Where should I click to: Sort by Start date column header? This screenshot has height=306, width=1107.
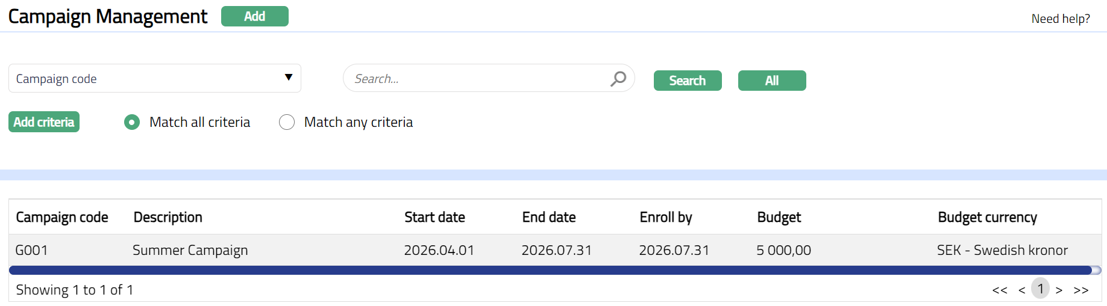[434, 217]
